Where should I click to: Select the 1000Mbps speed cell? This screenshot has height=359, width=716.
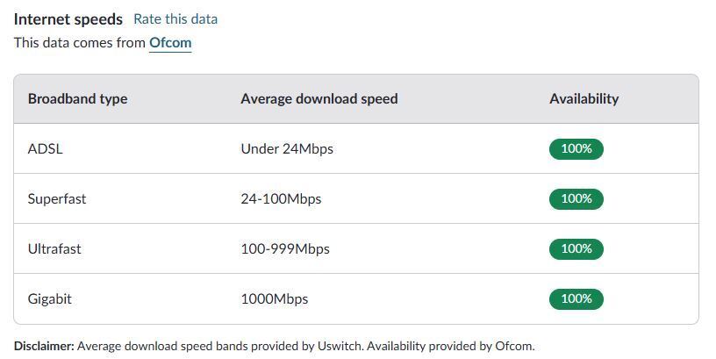coord(275,298)
